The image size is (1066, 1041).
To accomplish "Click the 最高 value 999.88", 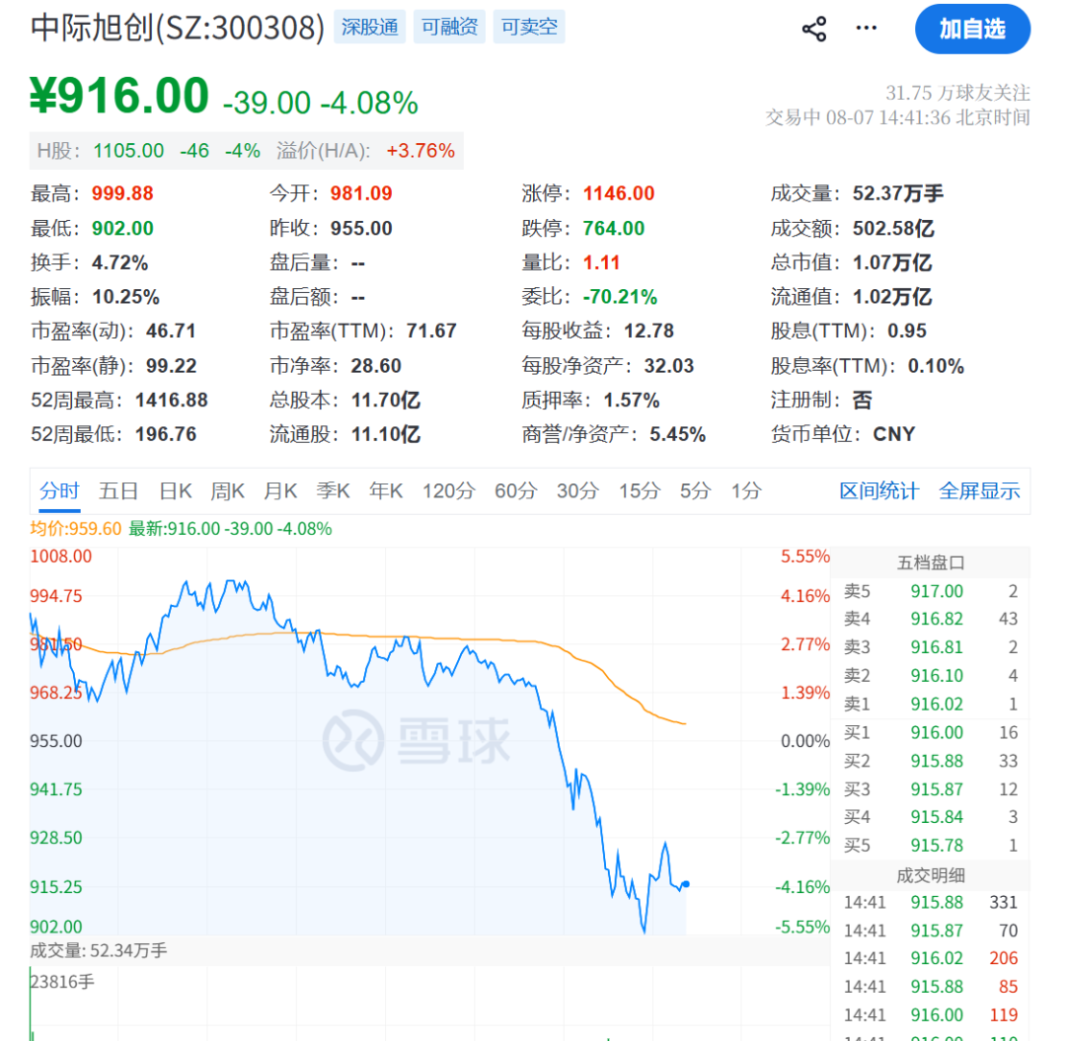I will (x=122, y=193).
